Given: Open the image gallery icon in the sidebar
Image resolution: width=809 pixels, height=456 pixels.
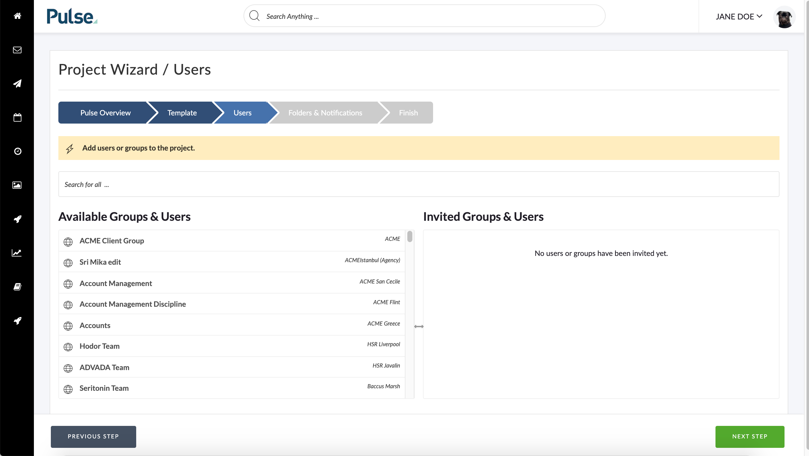Looking at the screenshot, I should tap(17, 185).
